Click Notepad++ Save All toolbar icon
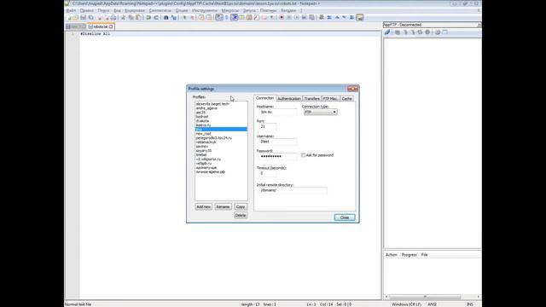This screenshot has width=546, height=307. (91, 17)
